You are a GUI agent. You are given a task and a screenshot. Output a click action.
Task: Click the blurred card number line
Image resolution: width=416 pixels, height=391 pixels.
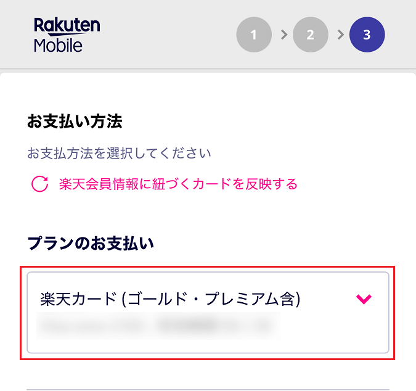tap(157, 325)
